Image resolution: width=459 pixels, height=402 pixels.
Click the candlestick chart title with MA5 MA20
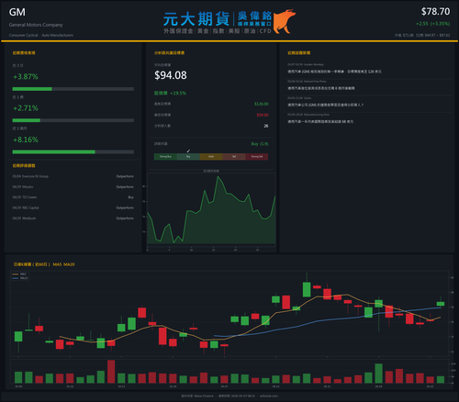click(x=44, y=264)
